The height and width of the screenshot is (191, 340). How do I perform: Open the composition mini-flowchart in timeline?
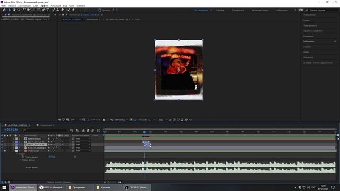click(72, 131)
